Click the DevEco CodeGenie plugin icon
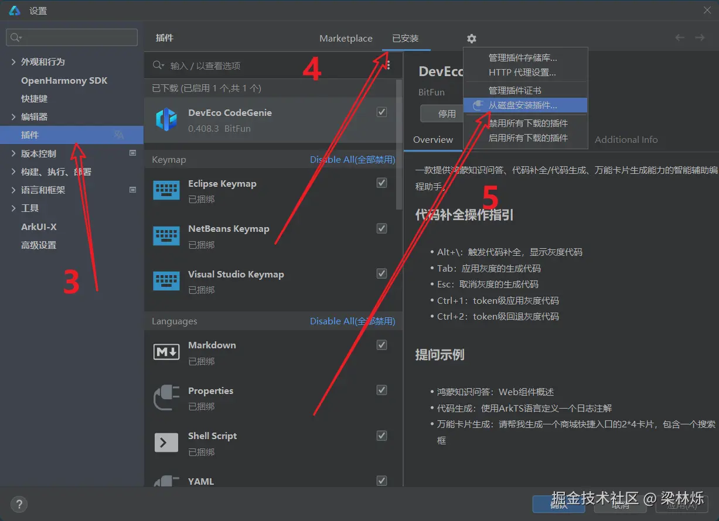The image size is (719, 521). pyautogui.click(x=166, y=120)
